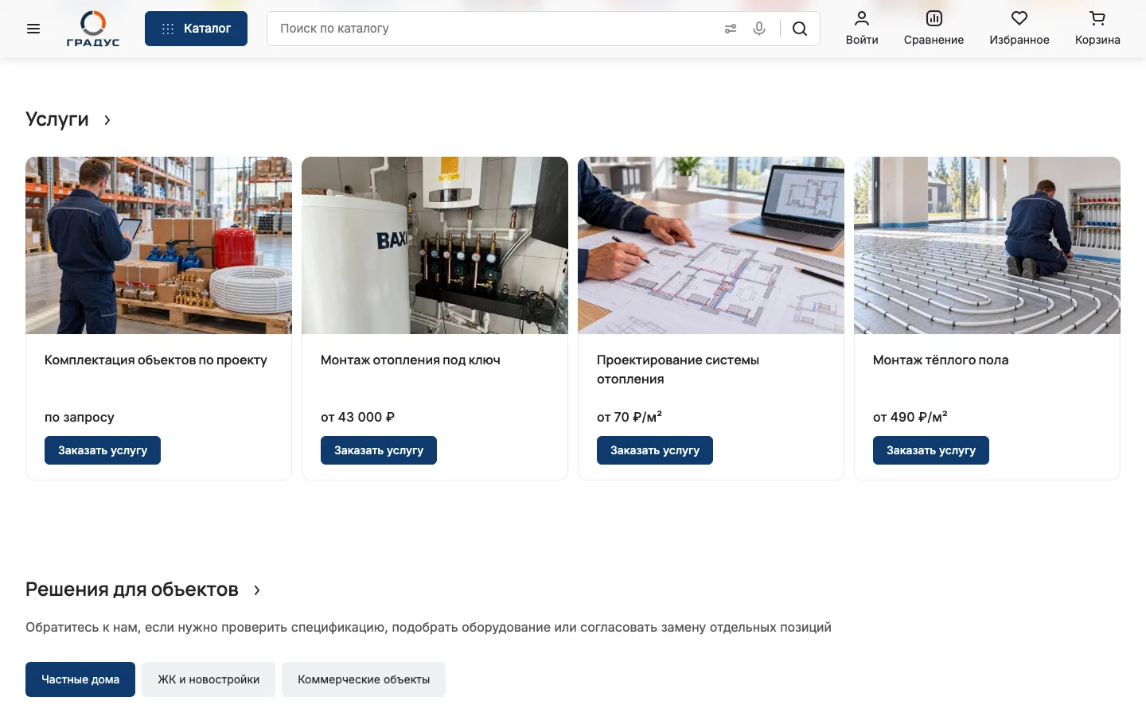
Task: Go to the Градус logo homepage
Action: point(93,29)
